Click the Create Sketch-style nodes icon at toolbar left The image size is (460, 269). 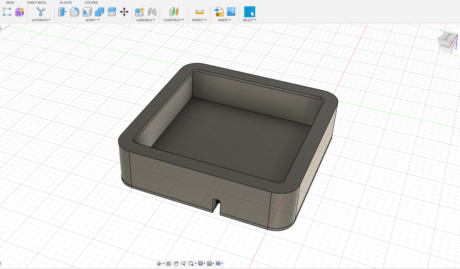point(7,12)
